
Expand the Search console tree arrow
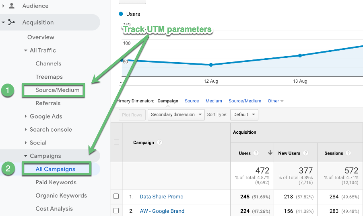point(26,130)
